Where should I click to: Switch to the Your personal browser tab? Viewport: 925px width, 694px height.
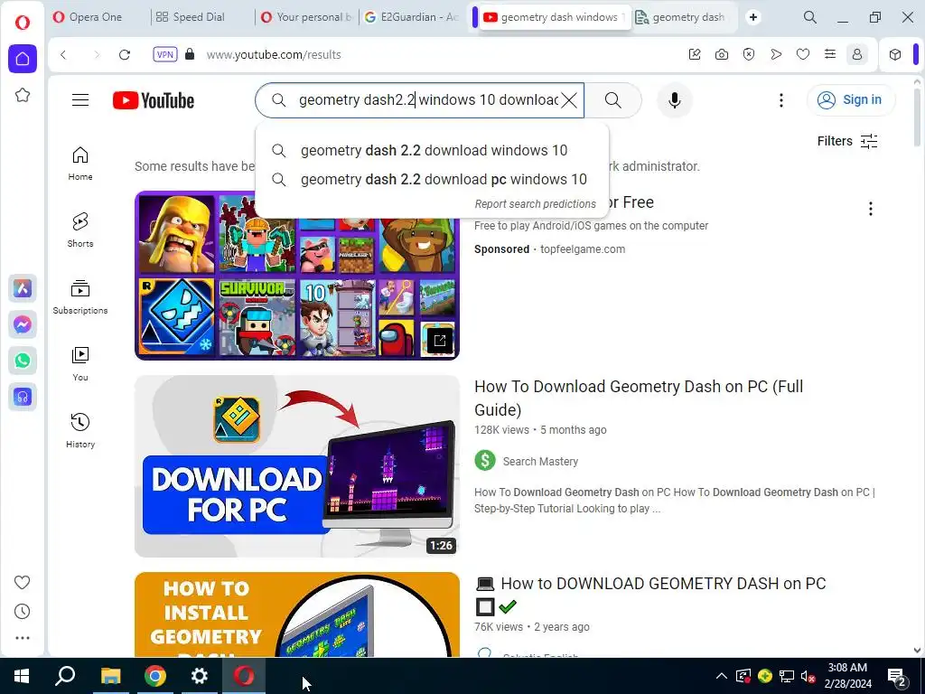pyautogui.click(x=307, y=17)
